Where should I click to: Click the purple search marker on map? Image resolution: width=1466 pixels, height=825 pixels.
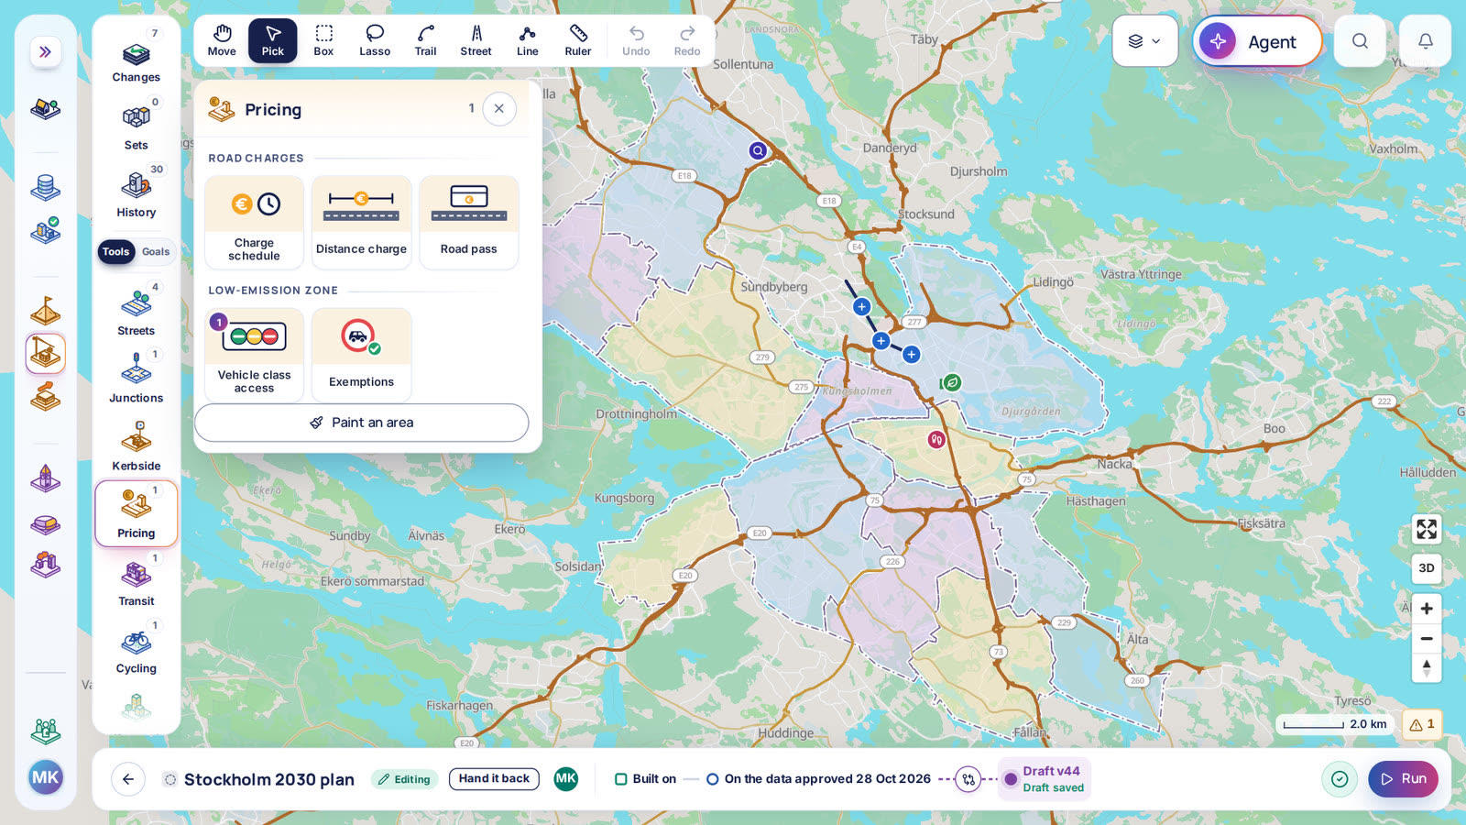pyautogui.click(x=758, y=150)
